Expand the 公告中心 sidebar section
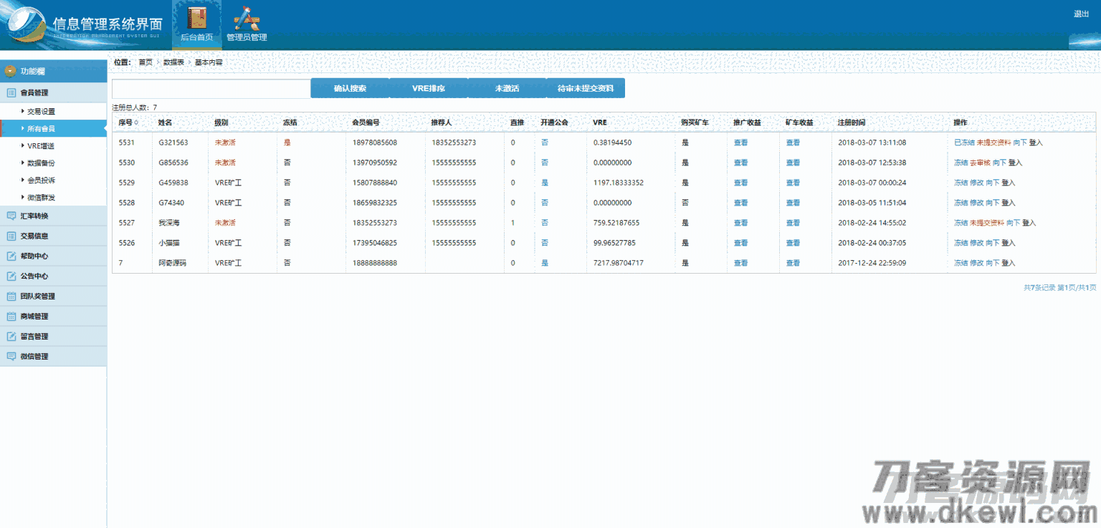The image size is (1101, 528). (x=34, y=276)
